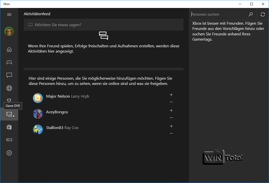
Task: Open Major Nelson's avatar picture
Action: pyautogui.click(x=38, y=98)
